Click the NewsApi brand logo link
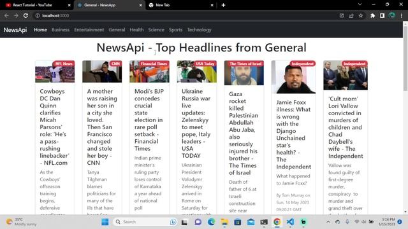Viewport: 408px width, 229px height. [15, 30]
